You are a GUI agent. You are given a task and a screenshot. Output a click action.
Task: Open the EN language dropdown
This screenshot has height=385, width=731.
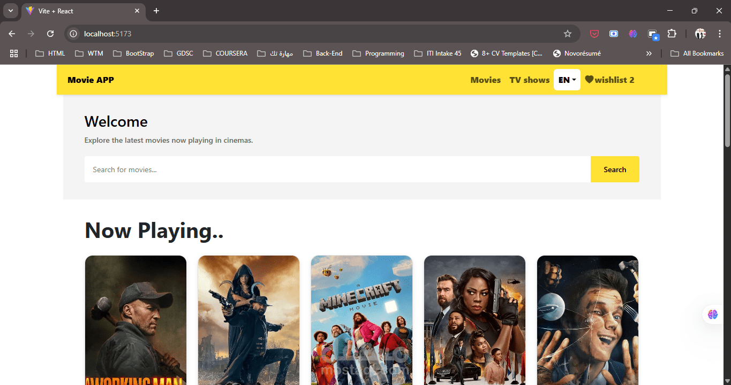point(567,80)
